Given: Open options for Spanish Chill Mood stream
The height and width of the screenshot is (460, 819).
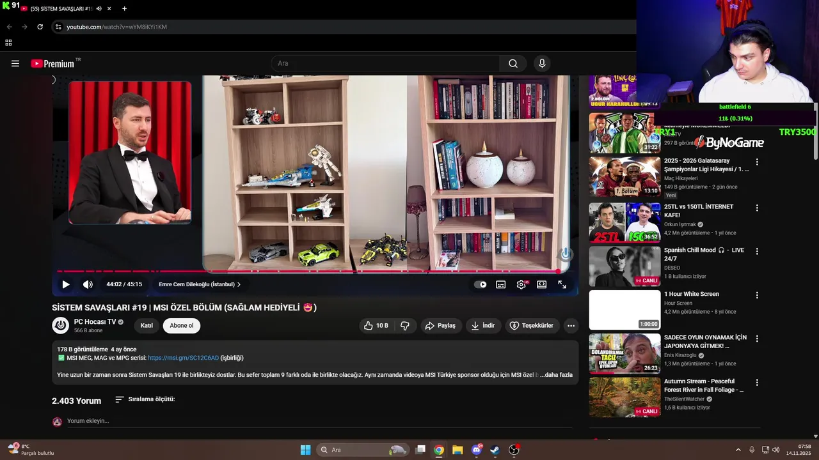Looking at the screenshot, I should (x=757, y=252).
